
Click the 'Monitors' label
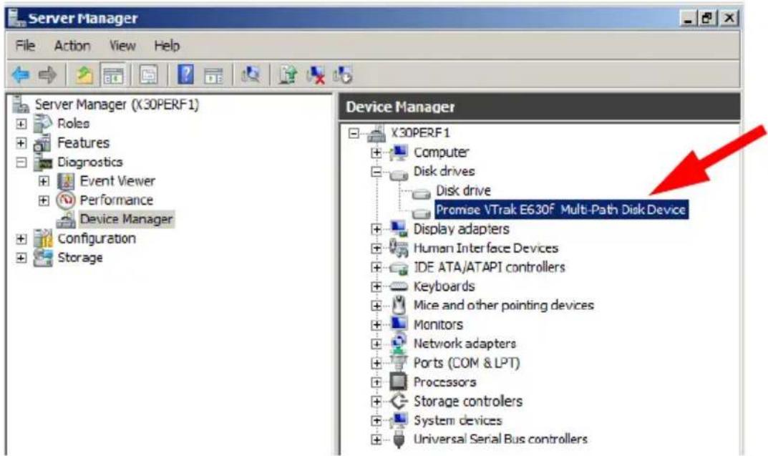[x=438, y=325]
